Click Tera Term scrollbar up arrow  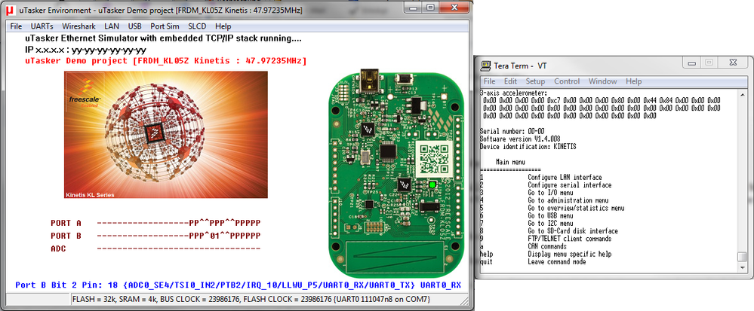click(x=743, y=94)
